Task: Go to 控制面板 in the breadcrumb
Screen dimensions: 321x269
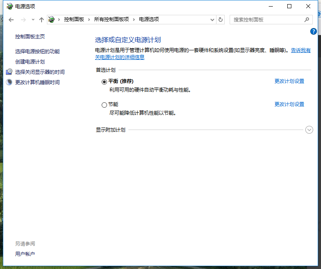Action: point(74,19)
